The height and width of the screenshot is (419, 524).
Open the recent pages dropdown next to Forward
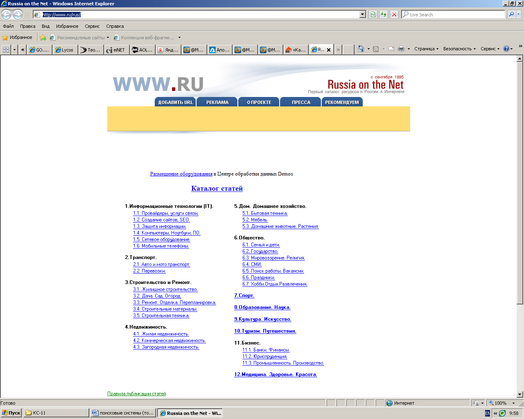[27, 15]
